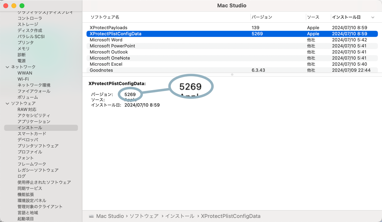Open プロファイル in the sidebar
The image size is (382, 222).
(30, 152)
